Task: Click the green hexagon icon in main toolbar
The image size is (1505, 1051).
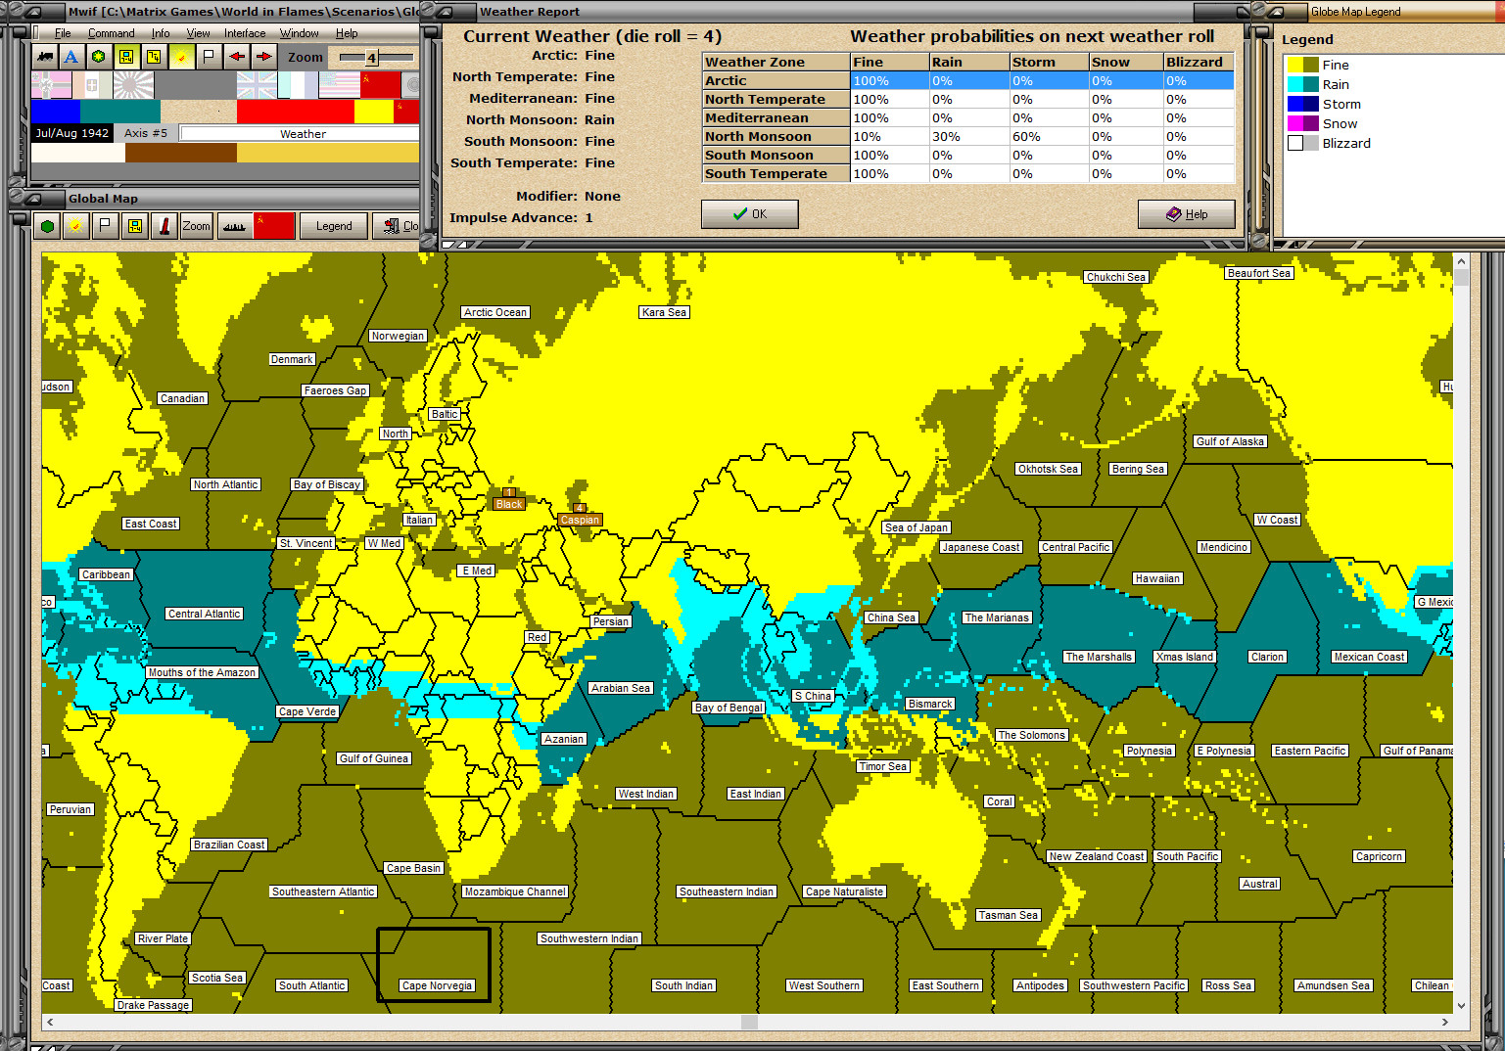Action: [x=99, y=57]
